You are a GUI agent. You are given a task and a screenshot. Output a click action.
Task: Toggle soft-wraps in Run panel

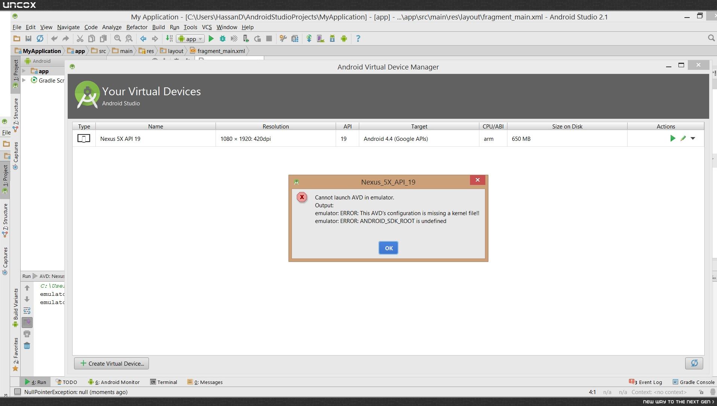pyautogui.click(x=27, y=311)
